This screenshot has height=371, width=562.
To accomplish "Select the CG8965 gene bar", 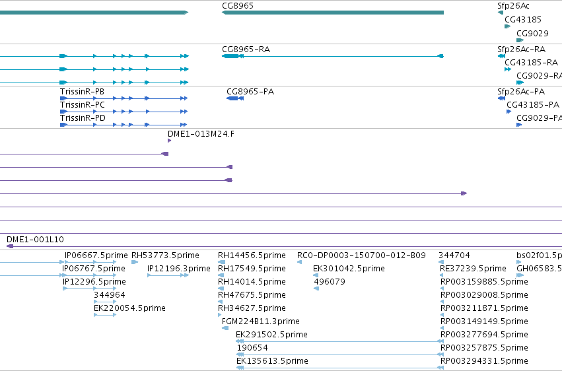I will pyautogui.click(x=333, y=13).
